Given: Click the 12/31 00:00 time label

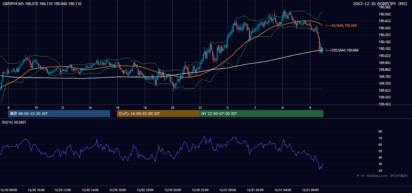Looking at the screenshot, I should pyautogui.click(x=228, y=190).
